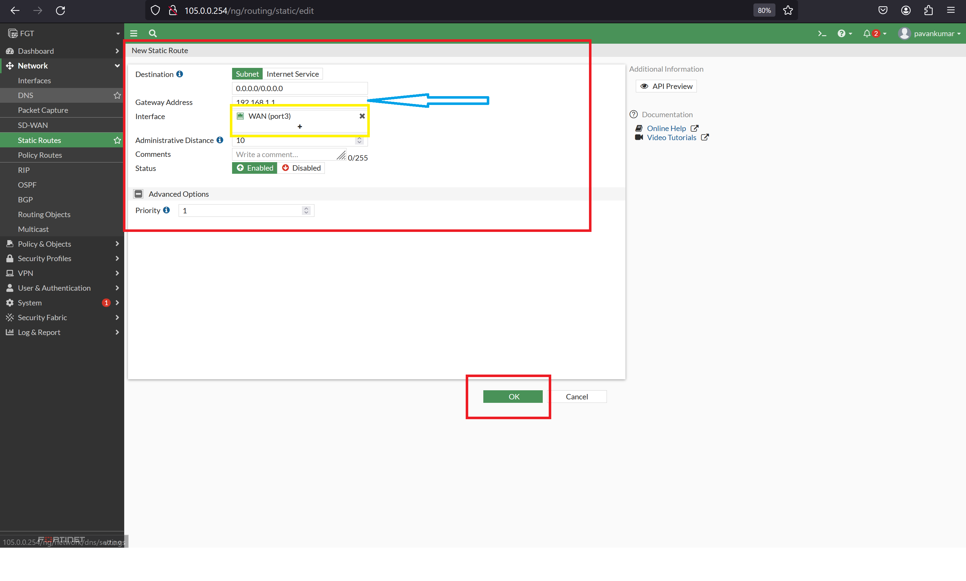966x581 pixels.
Task: Open the Online Help link
Action: click(x=666, y=128)
